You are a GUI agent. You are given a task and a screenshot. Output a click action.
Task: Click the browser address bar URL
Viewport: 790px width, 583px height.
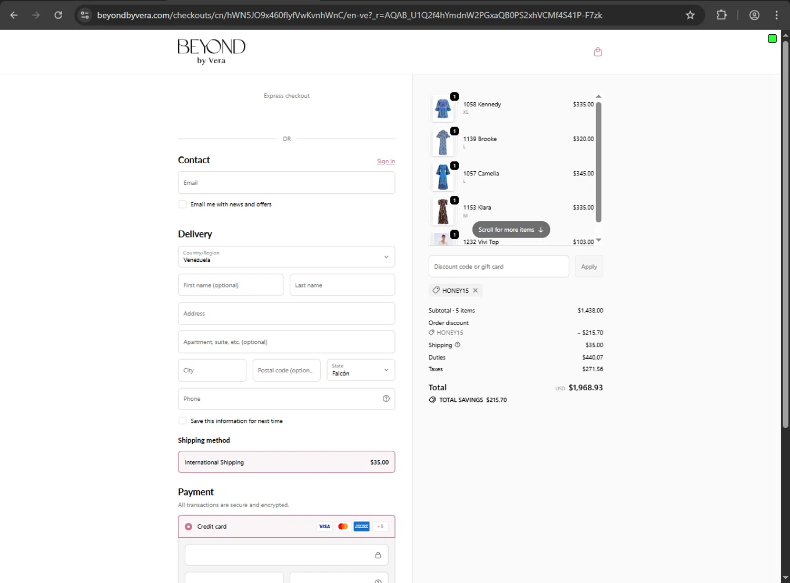tap(350, 15)
